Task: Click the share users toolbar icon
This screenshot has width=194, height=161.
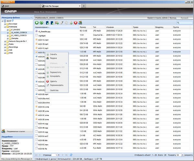Action: click(x=80, y=23)
